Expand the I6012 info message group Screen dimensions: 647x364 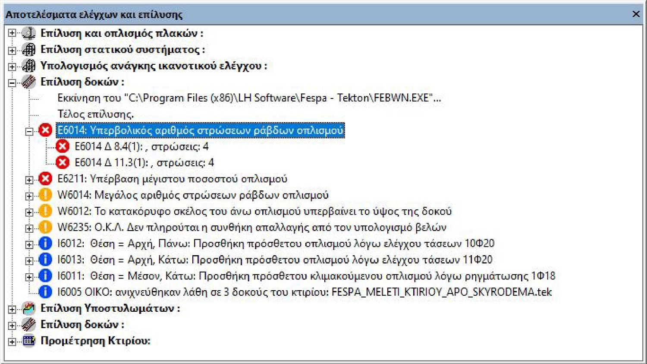coord(29,244)
